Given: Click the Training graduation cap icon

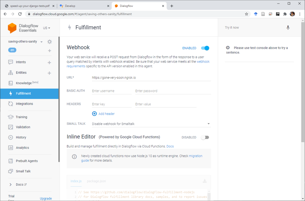Looking at the screenshot, I should (x=10, y=117).
